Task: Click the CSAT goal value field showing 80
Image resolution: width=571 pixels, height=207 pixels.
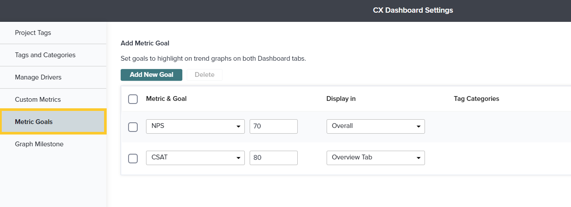Action: coord(273,158)
